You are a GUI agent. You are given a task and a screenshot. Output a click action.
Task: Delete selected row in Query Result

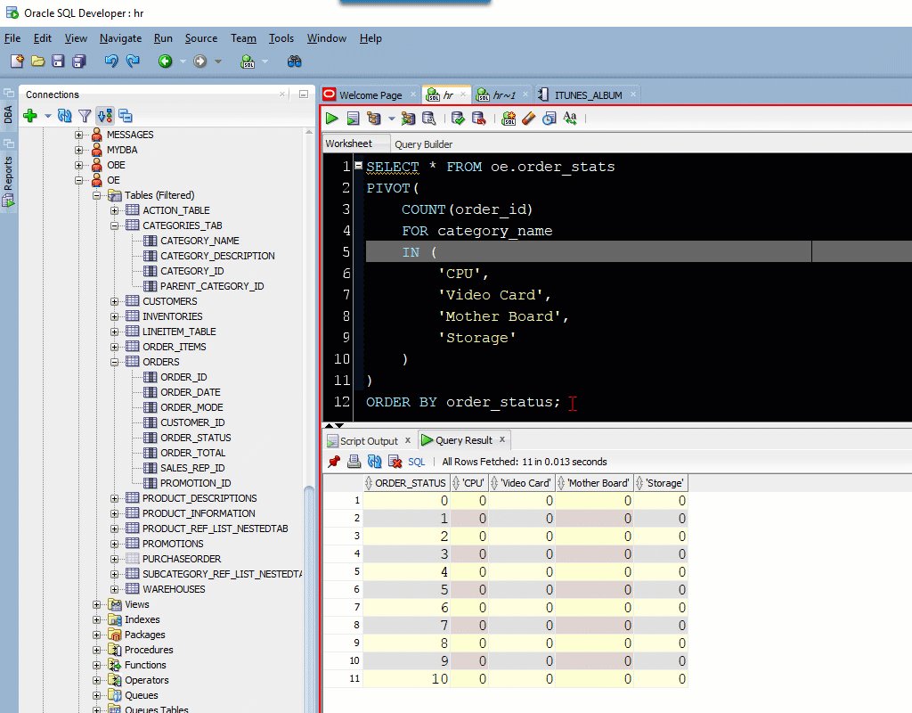[x=395, y=462]
